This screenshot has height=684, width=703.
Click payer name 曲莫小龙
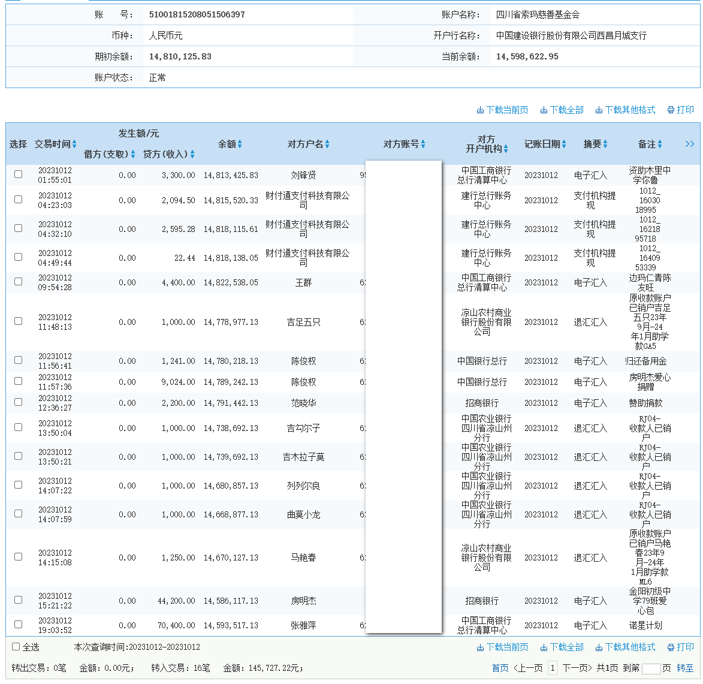click(303, 514)
